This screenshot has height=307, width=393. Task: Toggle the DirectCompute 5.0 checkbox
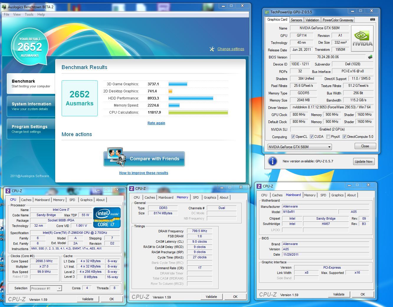[x=344, y=137]
